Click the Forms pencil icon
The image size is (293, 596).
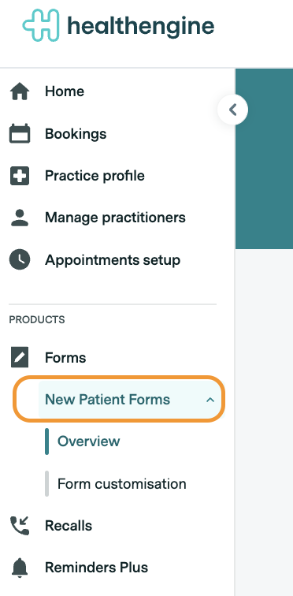tap(20, 358)
